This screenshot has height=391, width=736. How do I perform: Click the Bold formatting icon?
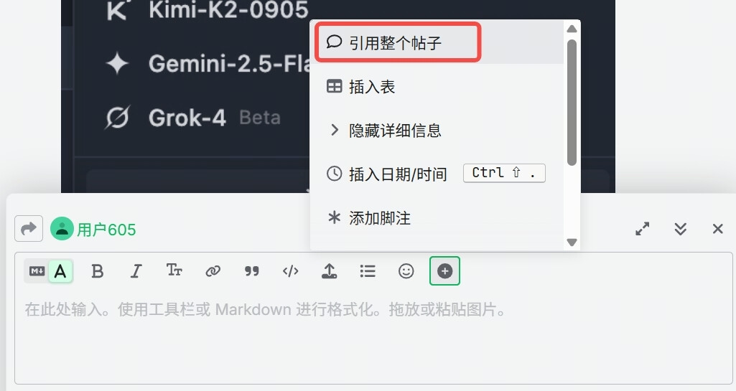pos(97,271)
